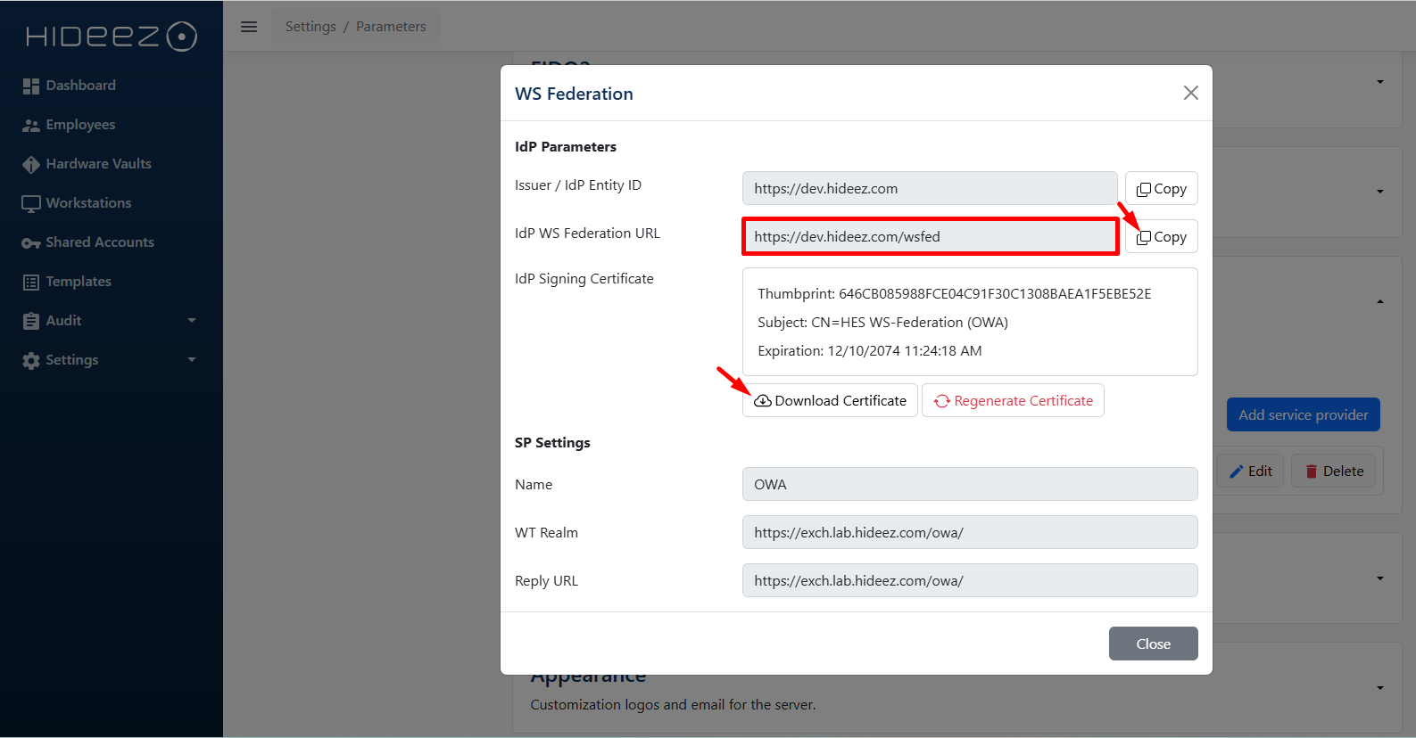Go to the Employees section

tap(80, 125)
